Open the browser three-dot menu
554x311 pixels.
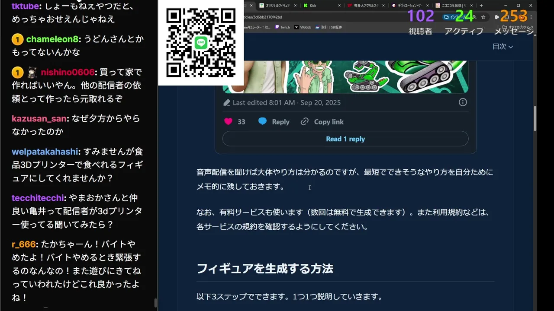coord(531,17)
